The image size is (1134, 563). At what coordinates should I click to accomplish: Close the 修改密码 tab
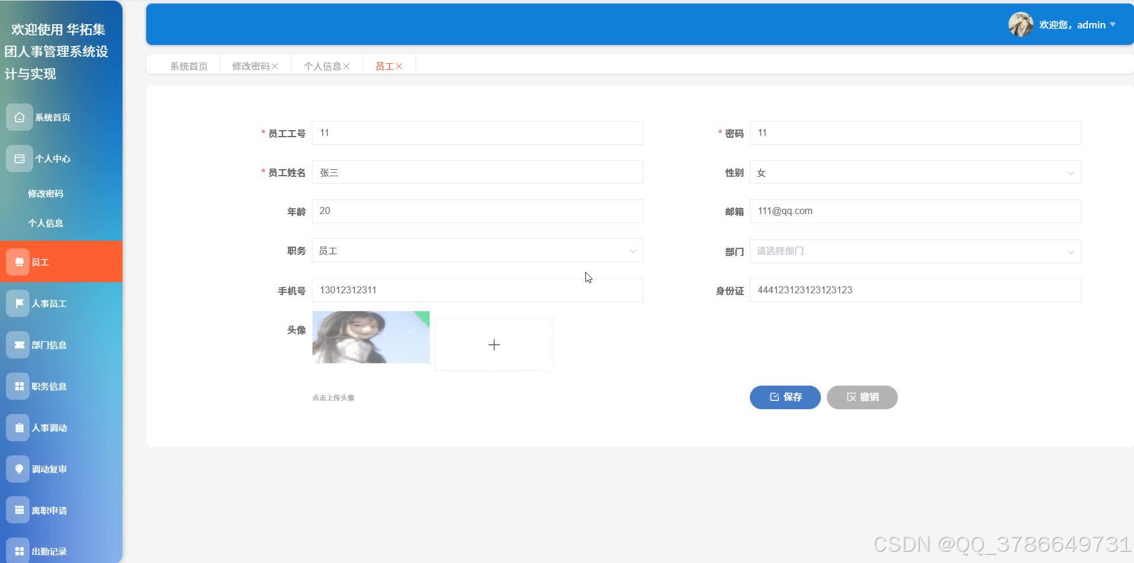click(x=275, y=66)
